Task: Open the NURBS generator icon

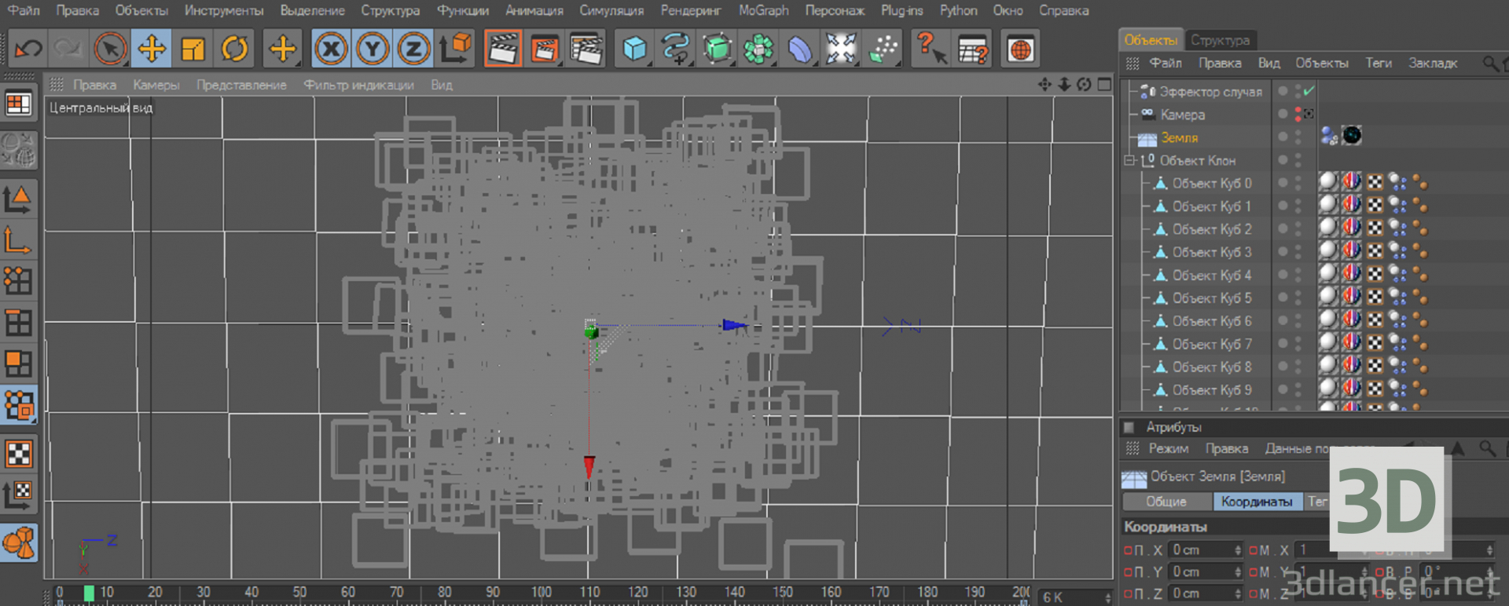Action: pos(717,49)
